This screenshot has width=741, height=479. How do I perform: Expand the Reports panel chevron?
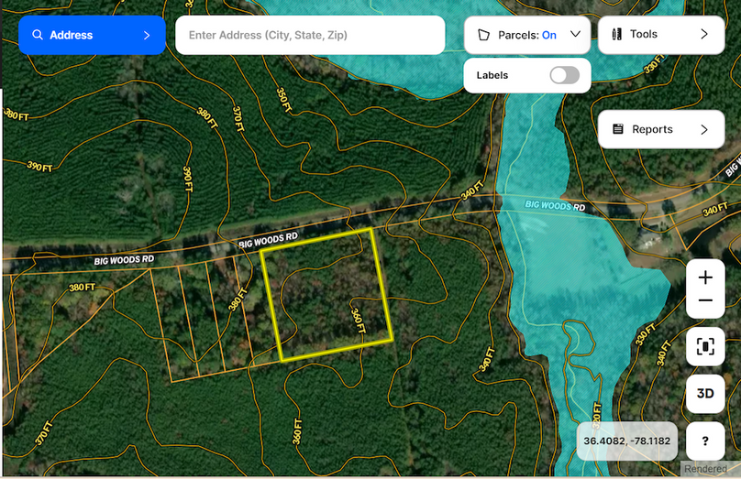point(704,129)
